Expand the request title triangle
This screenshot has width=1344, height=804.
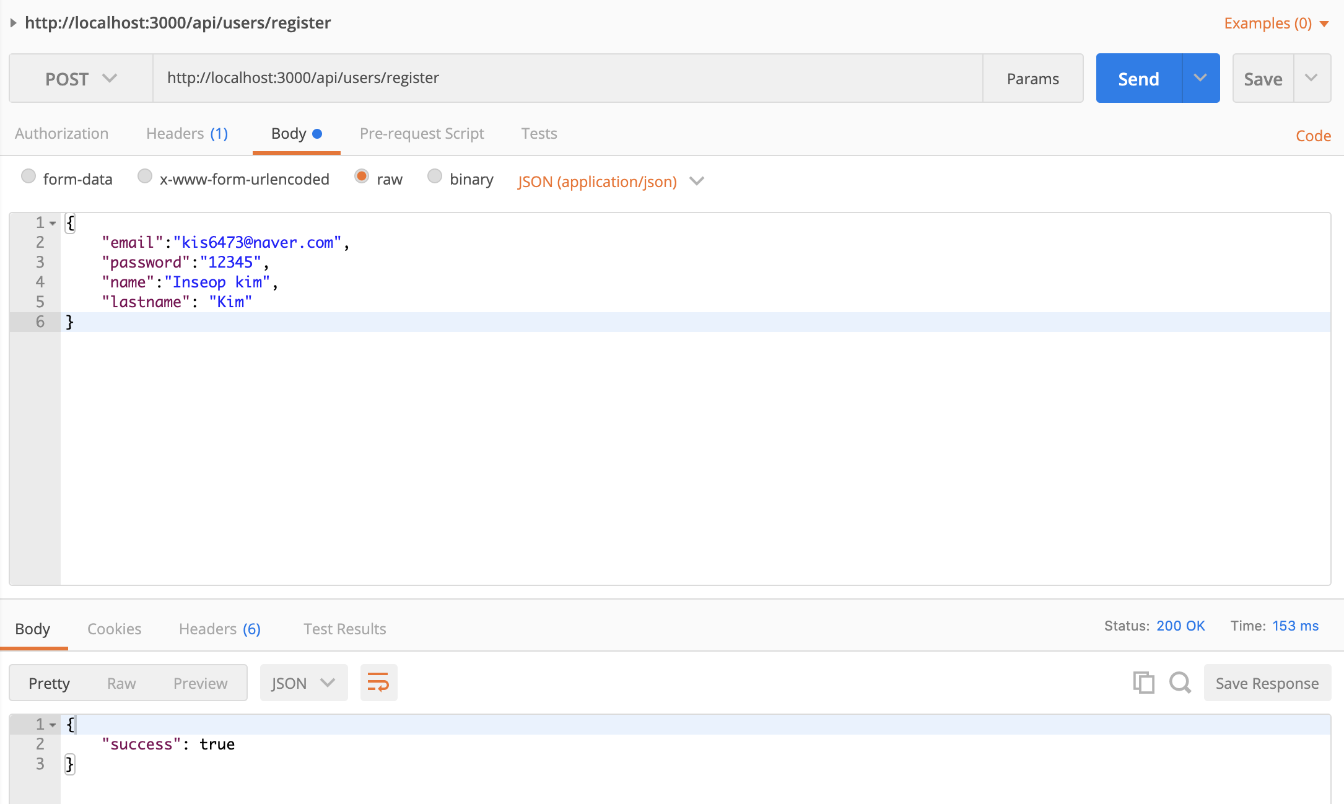click(13, 23)
